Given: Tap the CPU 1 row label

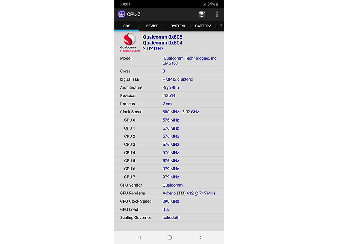Looking at the screenshot, I should tap(130, 128).
